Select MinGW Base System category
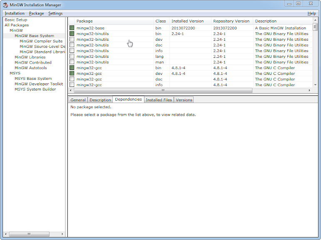This screenshot has width=321, height=240. pyautogui.click(x=35, y=36)
